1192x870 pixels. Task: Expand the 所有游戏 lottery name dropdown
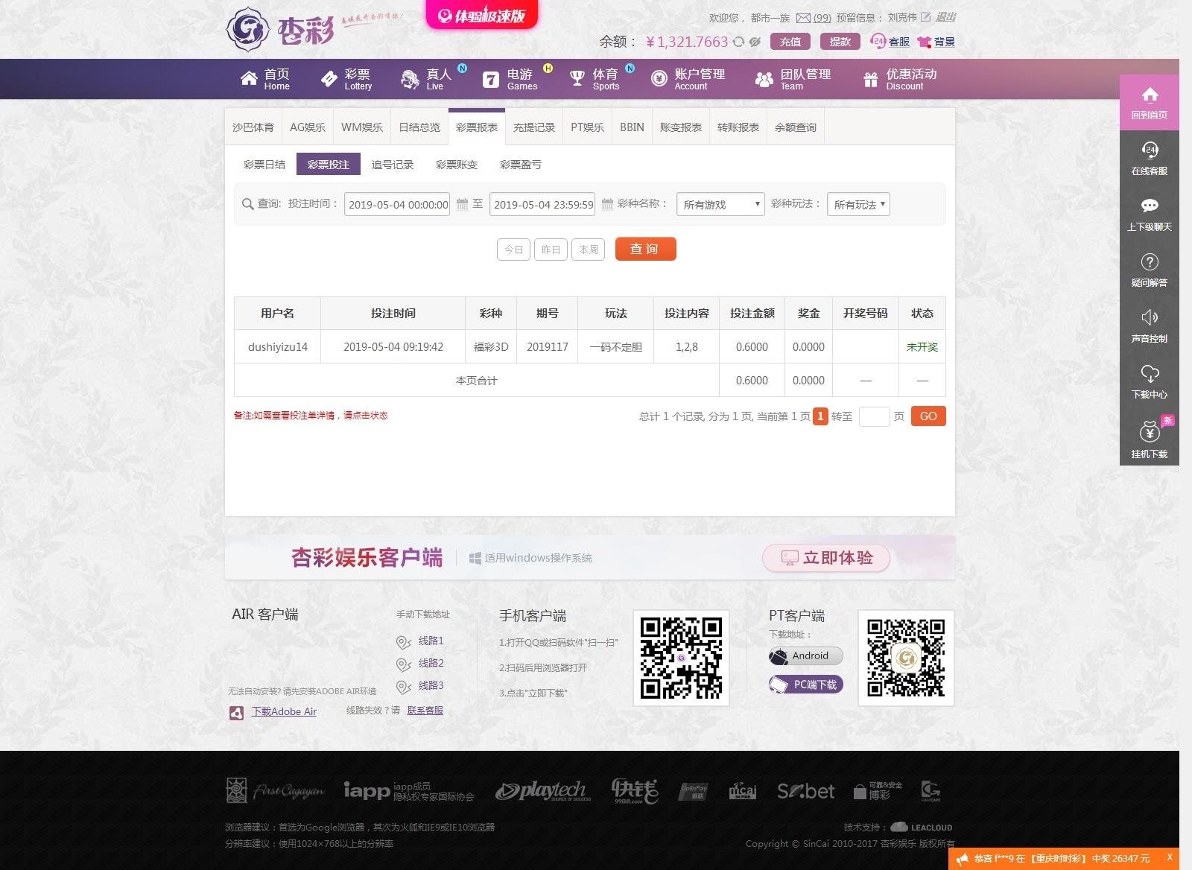coord(720,204)
